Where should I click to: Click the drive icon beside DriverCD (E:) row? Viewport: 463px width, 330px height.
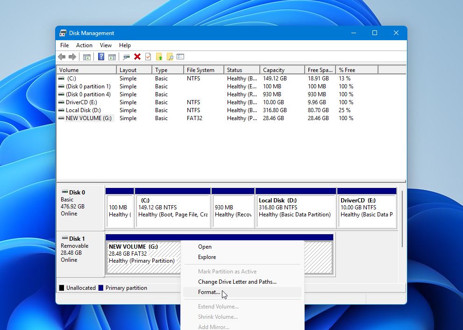[x=61, y=102]
